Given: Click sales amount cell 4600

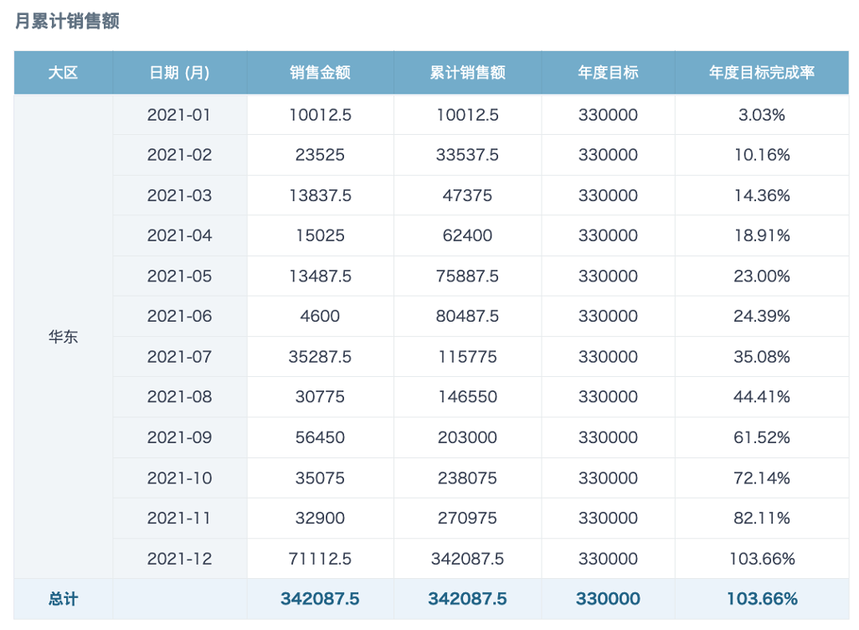Looking at the screenshot, I should click(320, 316).
